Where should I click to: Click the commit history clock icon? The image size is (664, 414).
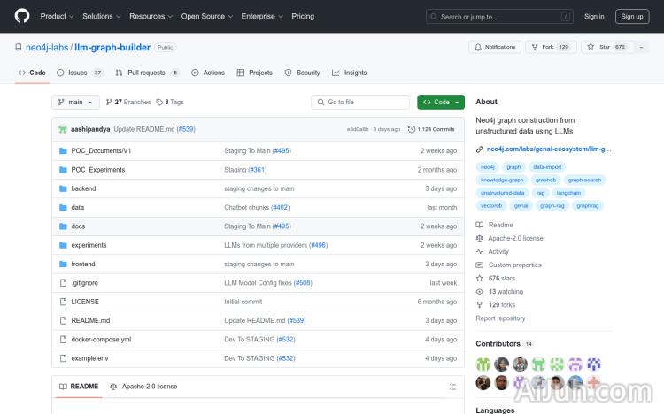(x=412, y=129)
